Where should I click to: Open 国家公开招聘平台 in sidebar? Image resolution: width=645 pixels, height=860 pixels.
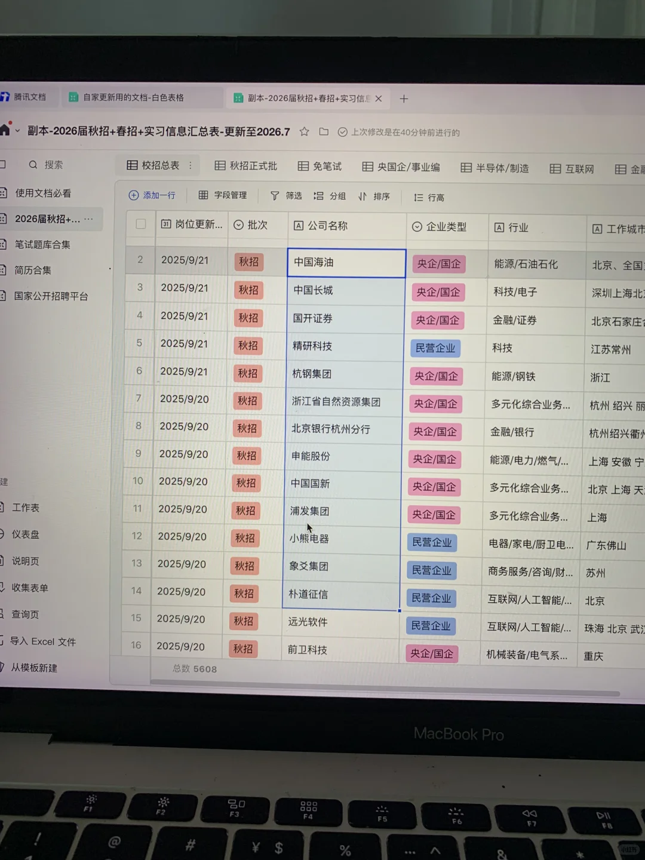[51, 296]
